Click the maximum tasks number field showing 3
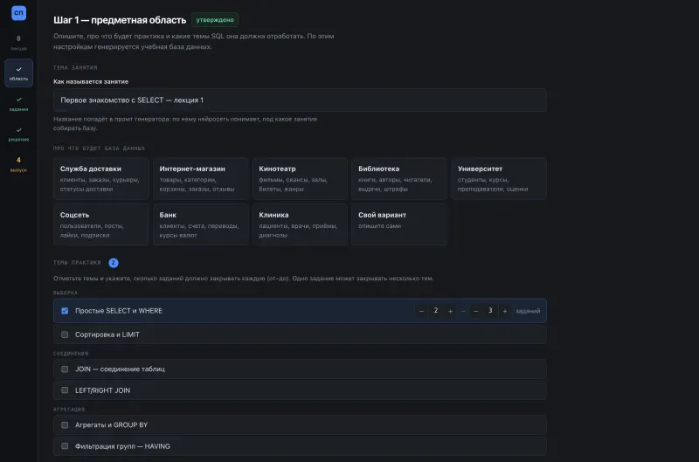This screenshot has height=462, width=699. (490, 311)
